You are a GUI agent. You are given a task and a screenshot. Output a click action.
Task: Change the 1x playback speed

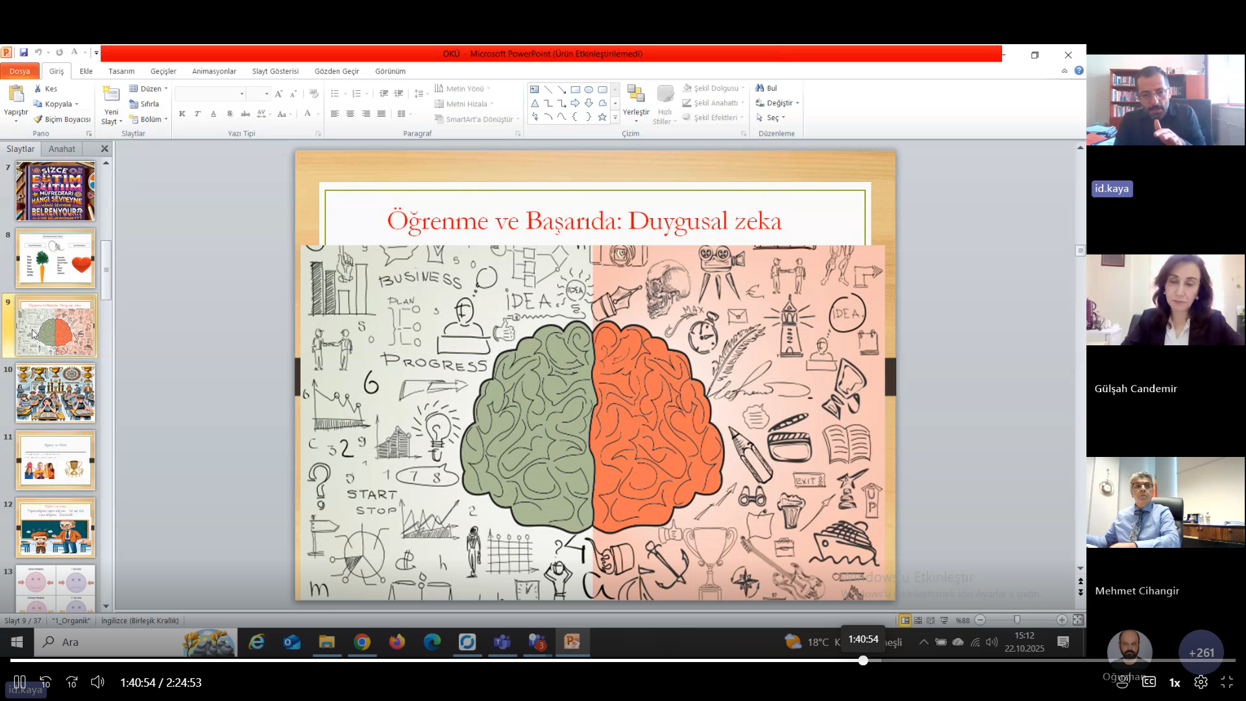coord(1175,682)
